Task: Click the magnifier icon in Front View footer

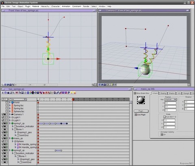Action: point(93,85)
